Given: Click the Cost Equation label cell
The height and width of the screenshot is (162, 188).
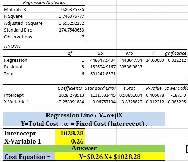Looking at the screenshot, I should pyautogui.click(x=29, y=157).
